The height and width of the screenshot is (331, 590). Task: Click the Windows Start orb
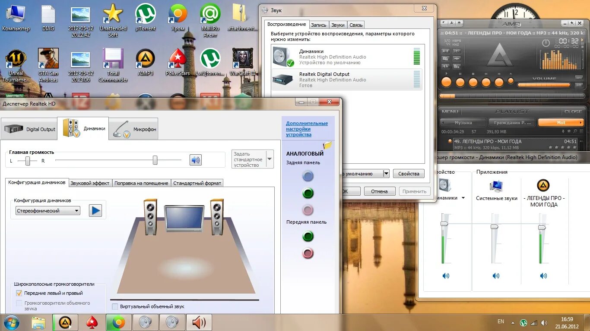12,322
